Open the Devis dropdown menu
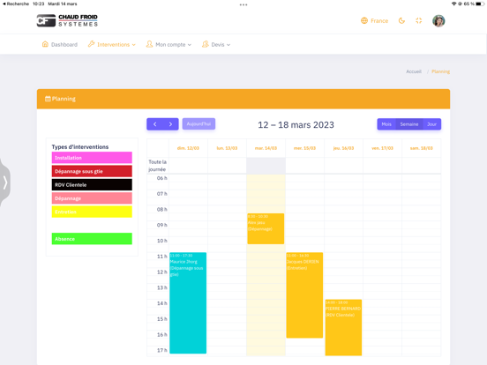The image size is (487, 365). pyautogui.click(x=216, y=44)
